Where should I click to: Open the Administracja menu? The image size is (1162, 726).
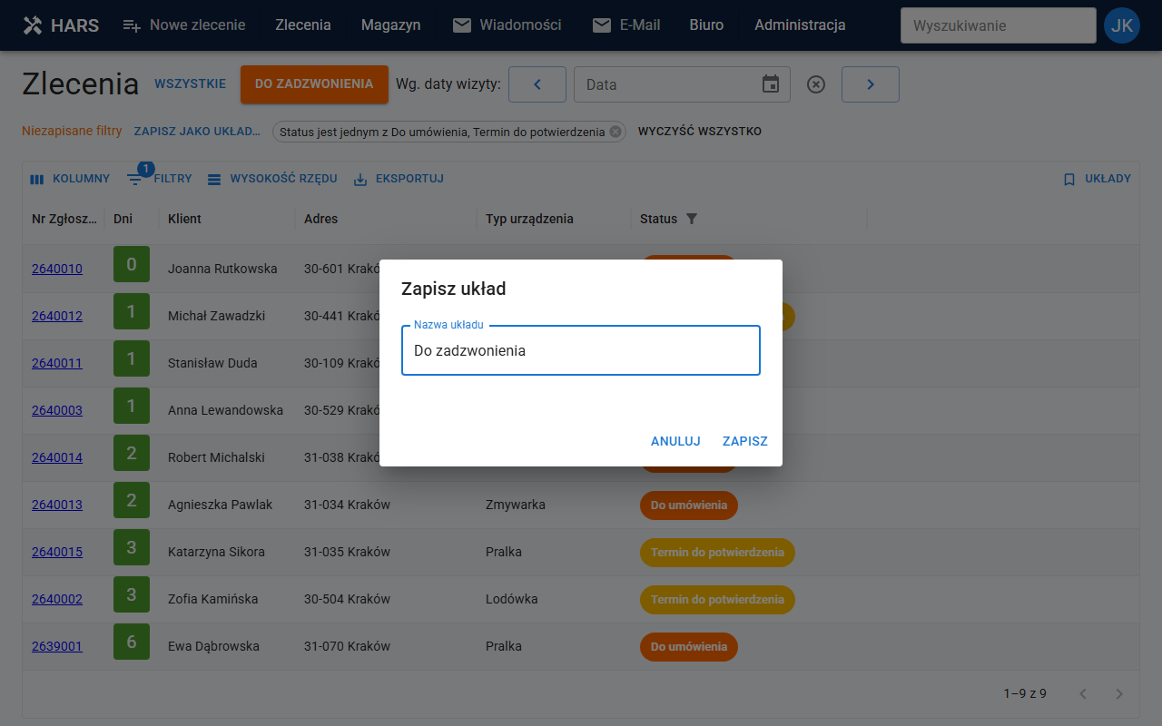(800, 25)
